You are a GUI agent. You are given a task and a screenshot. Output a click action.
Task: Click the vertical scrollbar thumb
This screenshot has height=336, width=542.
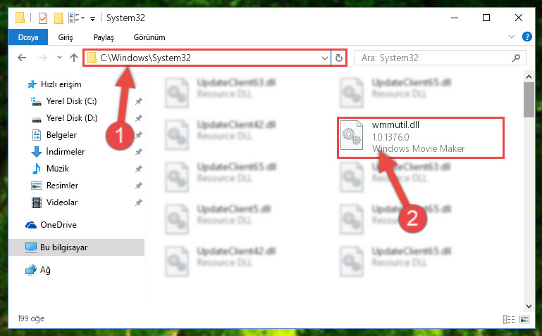[529, 100]
